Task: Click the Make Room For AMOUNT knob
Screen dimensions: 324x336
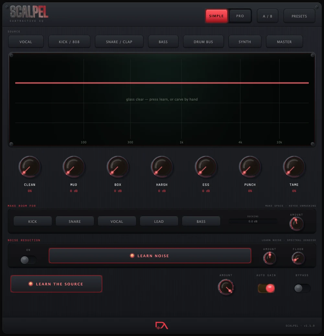Action: pyautogui.click(x=296, y=224)
